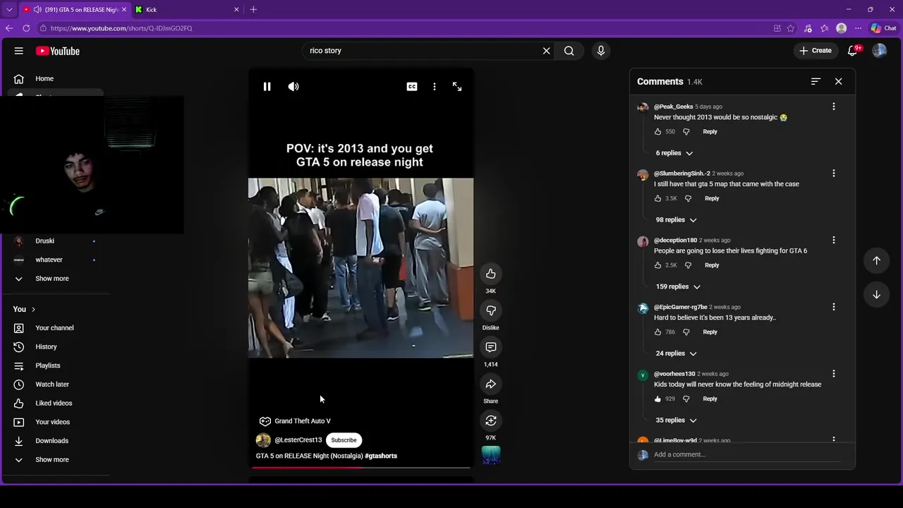Open the sound thumbnail below Remix
903x508 pixels.
pos(491,455)
